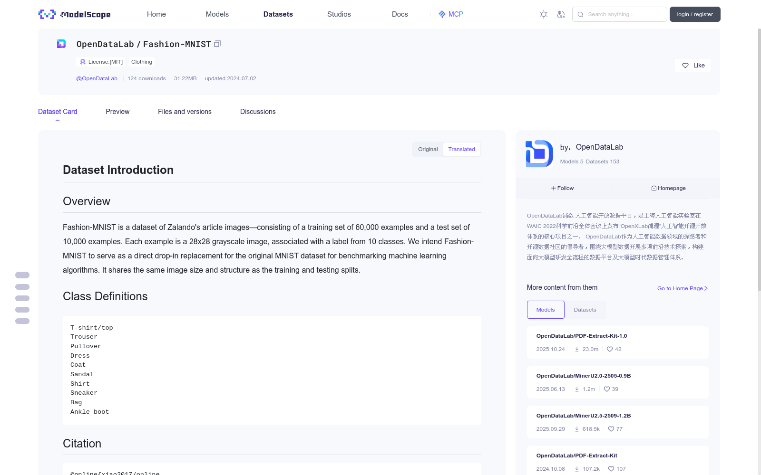Click the search magnifier icon
The width and height of the screenshot is (761, 475).
tap(580, 14)
